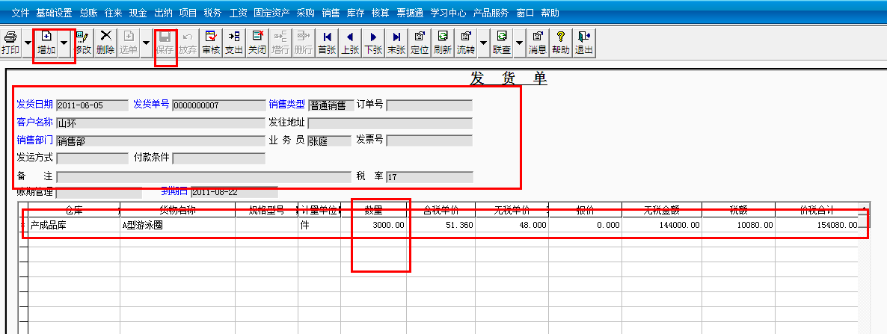Click the empty 发往地址 field
887x334 pixels.
point(390,123)
